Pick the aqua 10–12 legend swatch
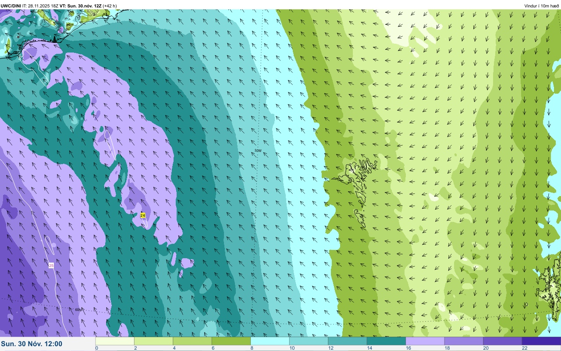This screenshot has height=351, width=561. click(x=309, y=341)
